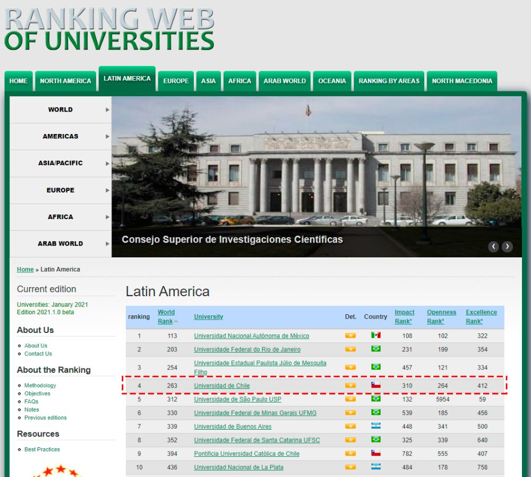Switch to the OCEANIA tab
The width and height of the screenshot is (531, 477).
click(332, 81)
